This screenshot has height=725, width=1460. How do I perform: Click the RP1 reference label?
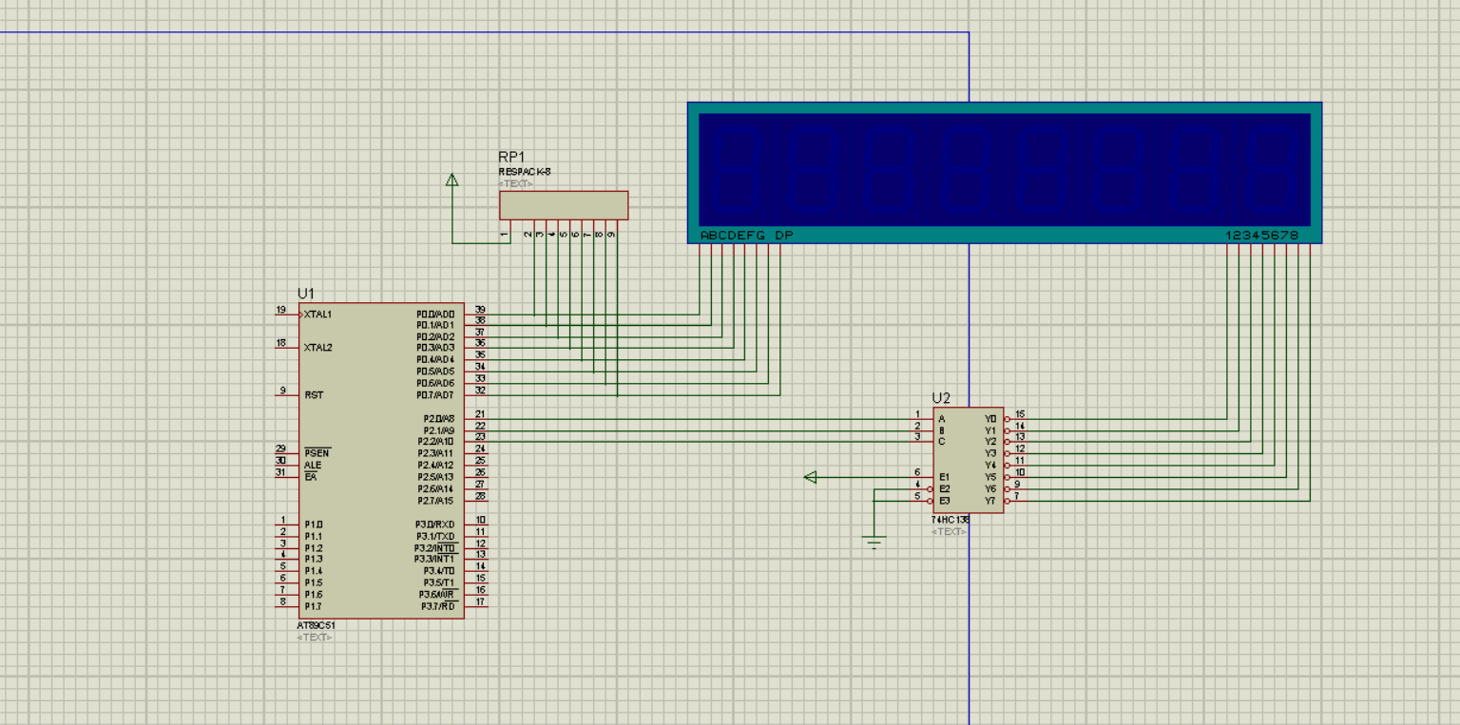(511, 157)
